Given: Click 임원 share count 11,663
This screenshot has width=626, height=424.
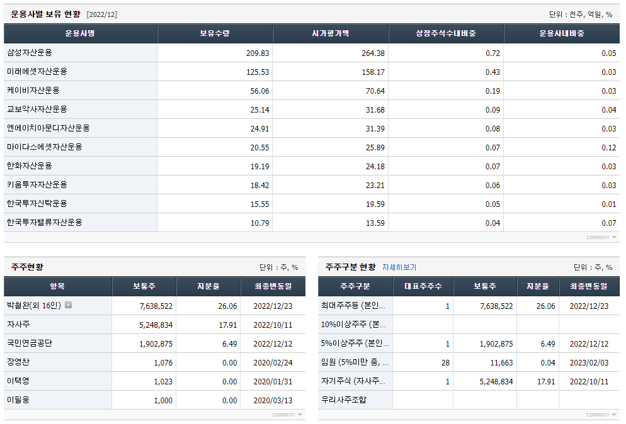Looking at the screenshot, I should [501, 362].
